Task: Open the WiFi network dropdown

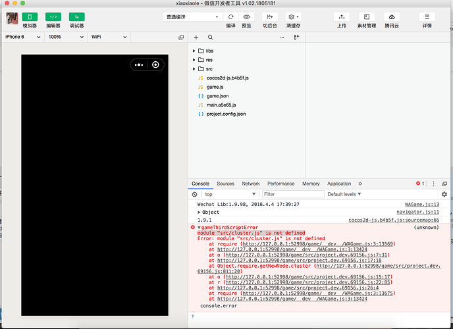Action: [109, 37]
